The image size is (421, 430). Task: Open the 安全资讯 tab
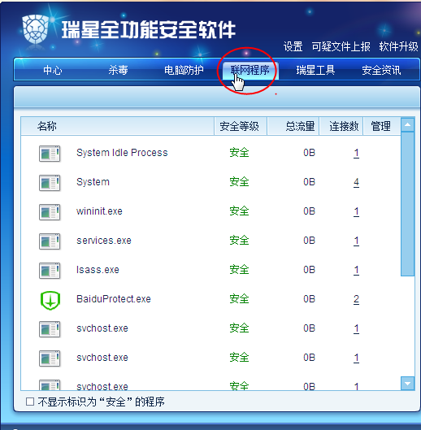[x=381, y=70]
